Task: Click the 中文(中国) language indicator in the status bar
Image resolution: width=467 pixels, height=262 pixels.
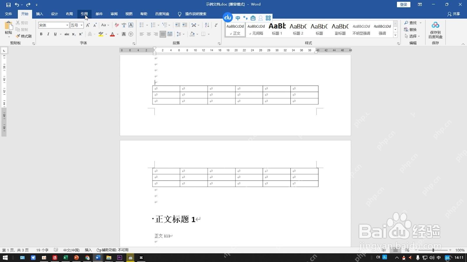Action: coord(71,250)
